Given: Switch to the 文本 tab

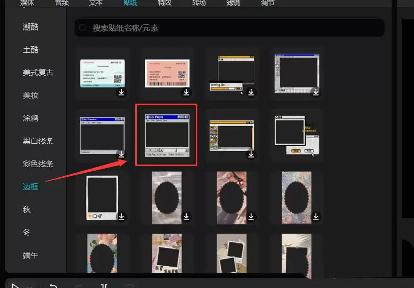Looking at the screenshot, I should (x=96, y=3).
